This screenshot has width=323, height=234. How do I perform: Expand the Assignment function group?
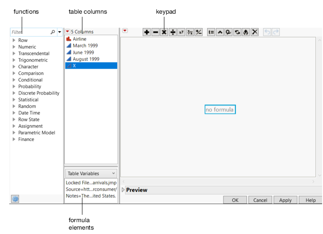(14, 126)
